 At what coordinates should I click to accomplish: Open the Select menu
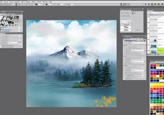coord(23,2)
